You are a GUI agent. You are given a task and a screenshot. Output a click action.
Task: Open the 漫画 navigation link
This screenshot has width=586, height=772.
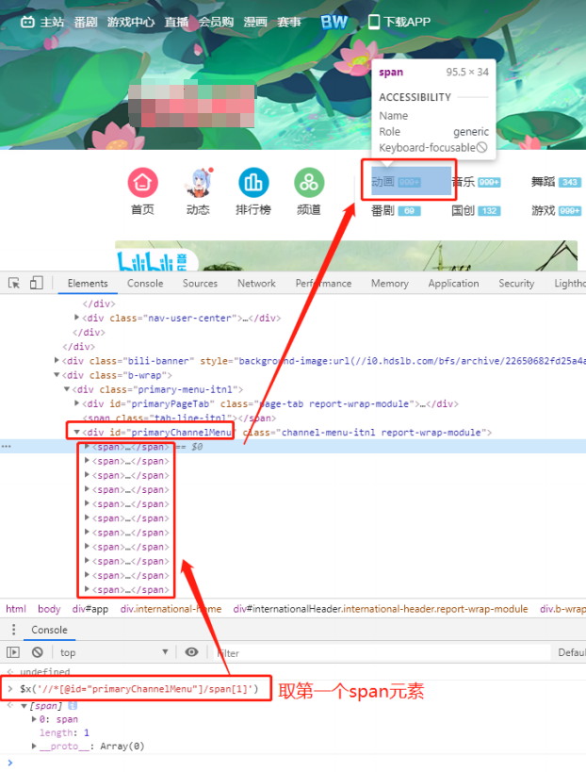pos(255,22)
